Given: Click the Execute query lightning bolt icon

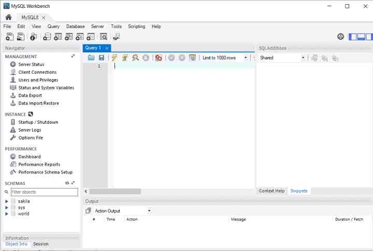Looking at the screenshot, I should click(x=114, y=58).
